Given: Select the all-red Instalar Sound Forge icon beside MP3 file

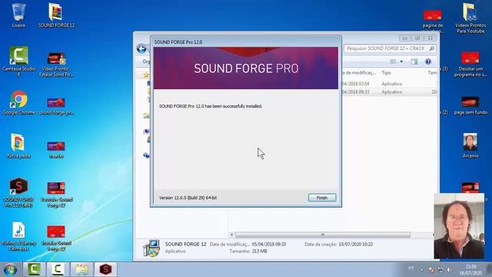Looking at the screenshot, I should coord(56,238).
